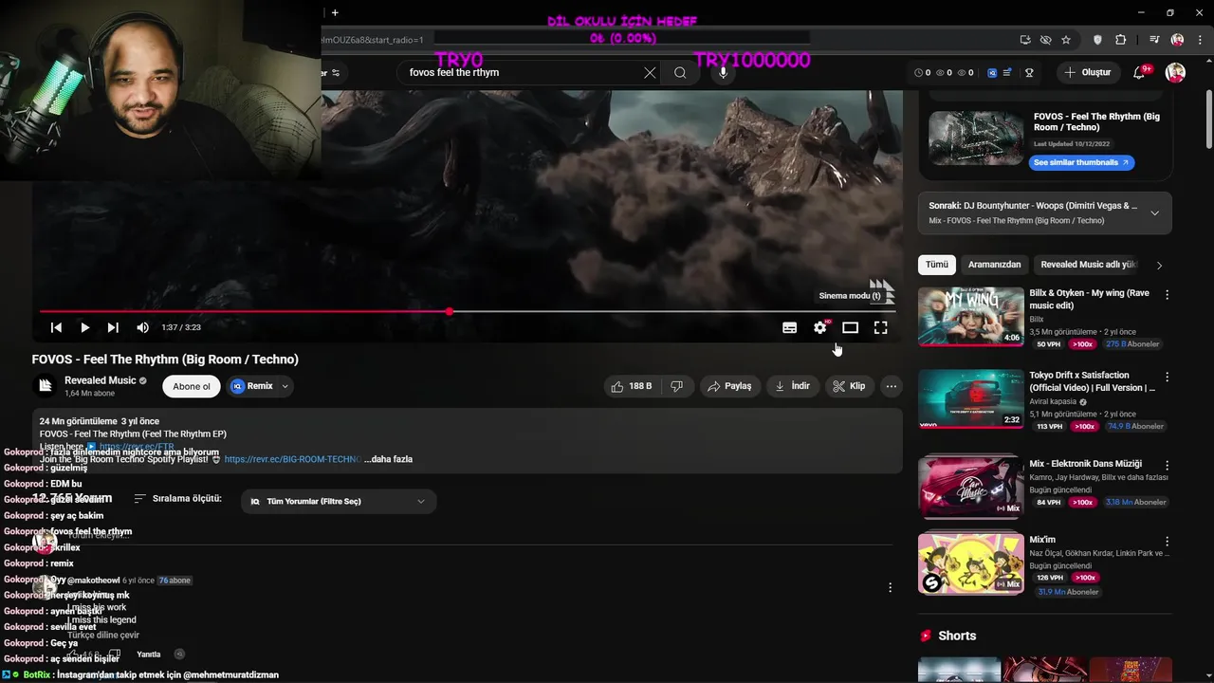Switch the video to full screen

point(880,327)
